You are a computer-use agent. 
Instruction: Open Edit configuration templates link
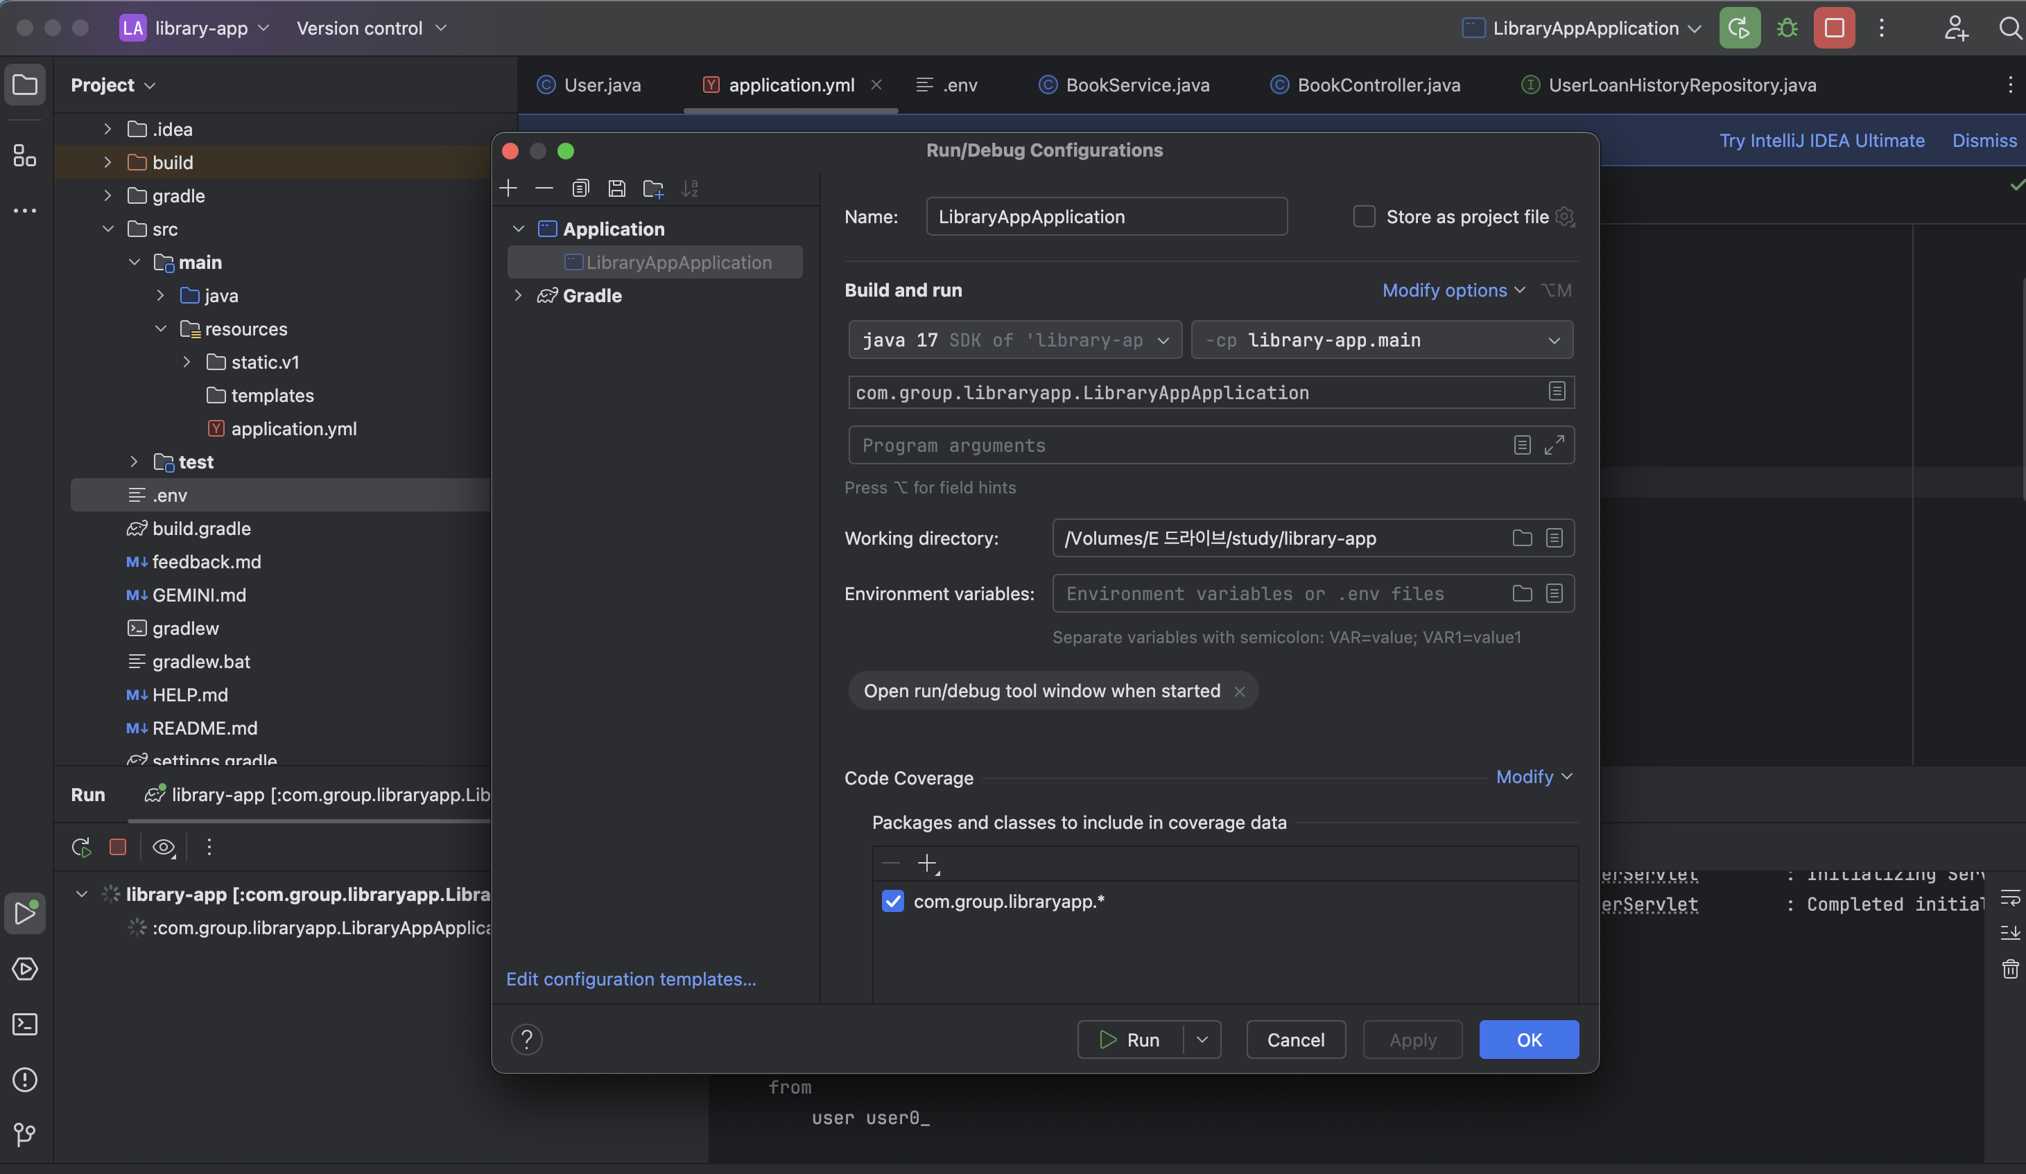pos(631,979)
